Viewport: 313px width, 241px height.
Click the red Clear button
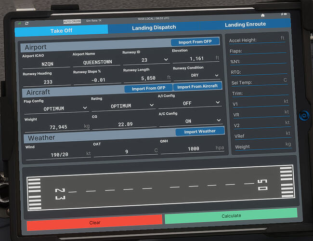pos(94,223)
